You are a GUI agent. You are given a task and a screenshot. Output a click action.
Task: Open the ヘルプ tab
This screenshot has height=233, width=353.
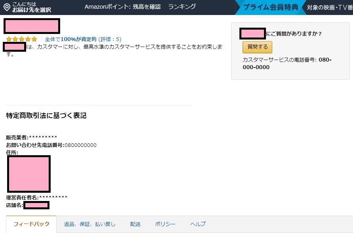(x=197, y=224)
